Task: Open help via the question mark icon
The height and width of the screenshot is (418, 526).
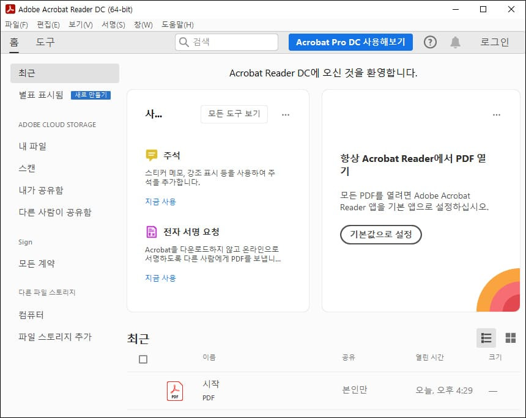Action: tap(430, 42)
